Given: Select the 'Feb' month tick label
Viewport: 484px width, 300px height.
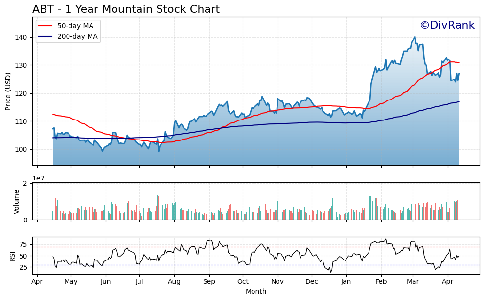Looking at the screenshot, I should pos(381,281).
